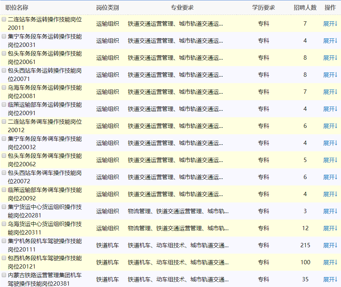Image resolution: width=341 pixels, height=287 pixels.
Task: Click position name 二连站车务调车操作技能岗位20012
Action: (45, 126)
